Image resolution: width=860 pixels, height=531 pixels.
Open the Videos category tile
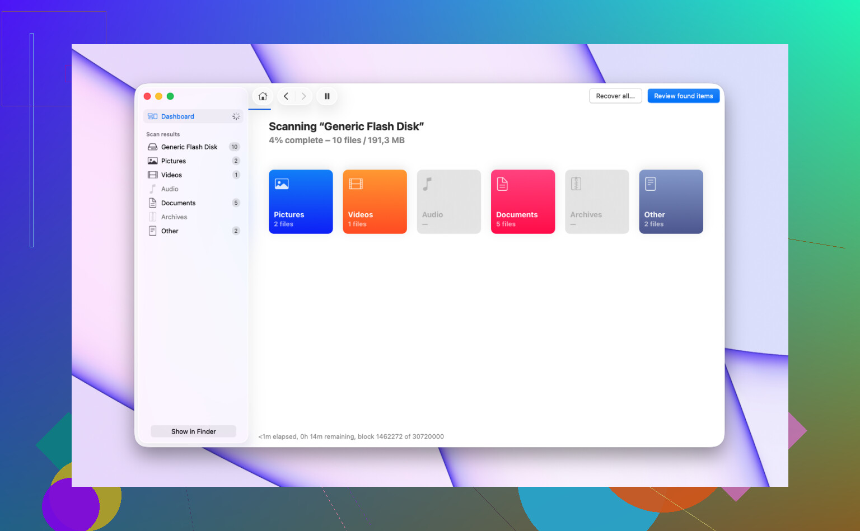375,201
